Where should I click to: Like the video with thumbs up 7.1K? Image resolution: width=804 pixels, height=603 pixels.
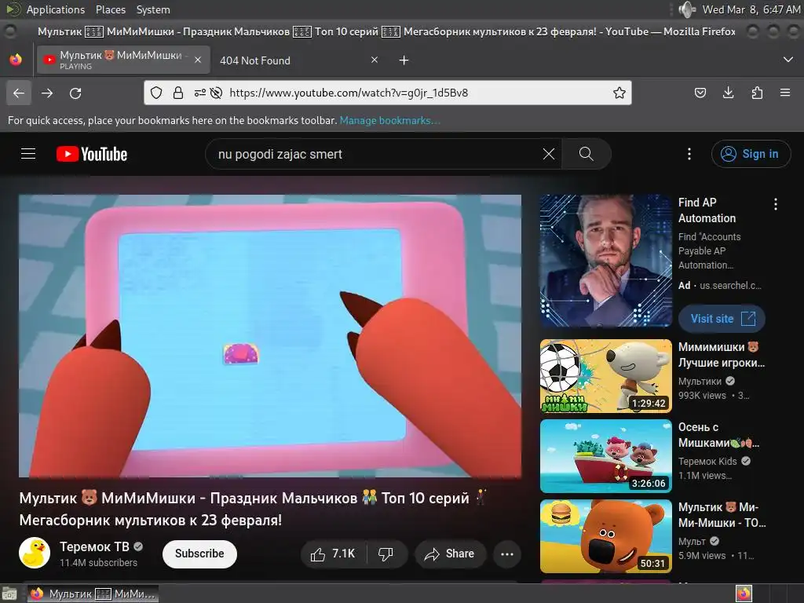click(333, 554)
